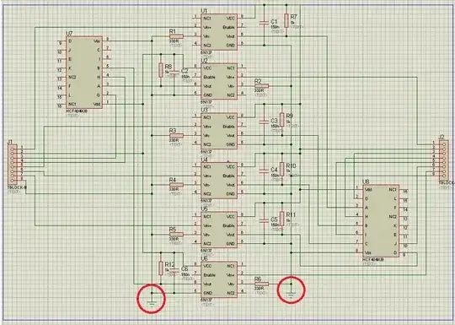Click the J1 terminal block connector

coord(13,164)
